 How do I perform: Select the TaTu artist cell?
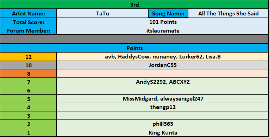point(102,14)
